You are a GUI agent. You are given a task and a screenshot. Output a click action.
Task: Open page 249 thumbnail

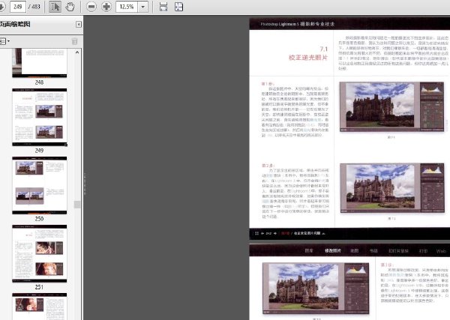click(x=40, y=117)
